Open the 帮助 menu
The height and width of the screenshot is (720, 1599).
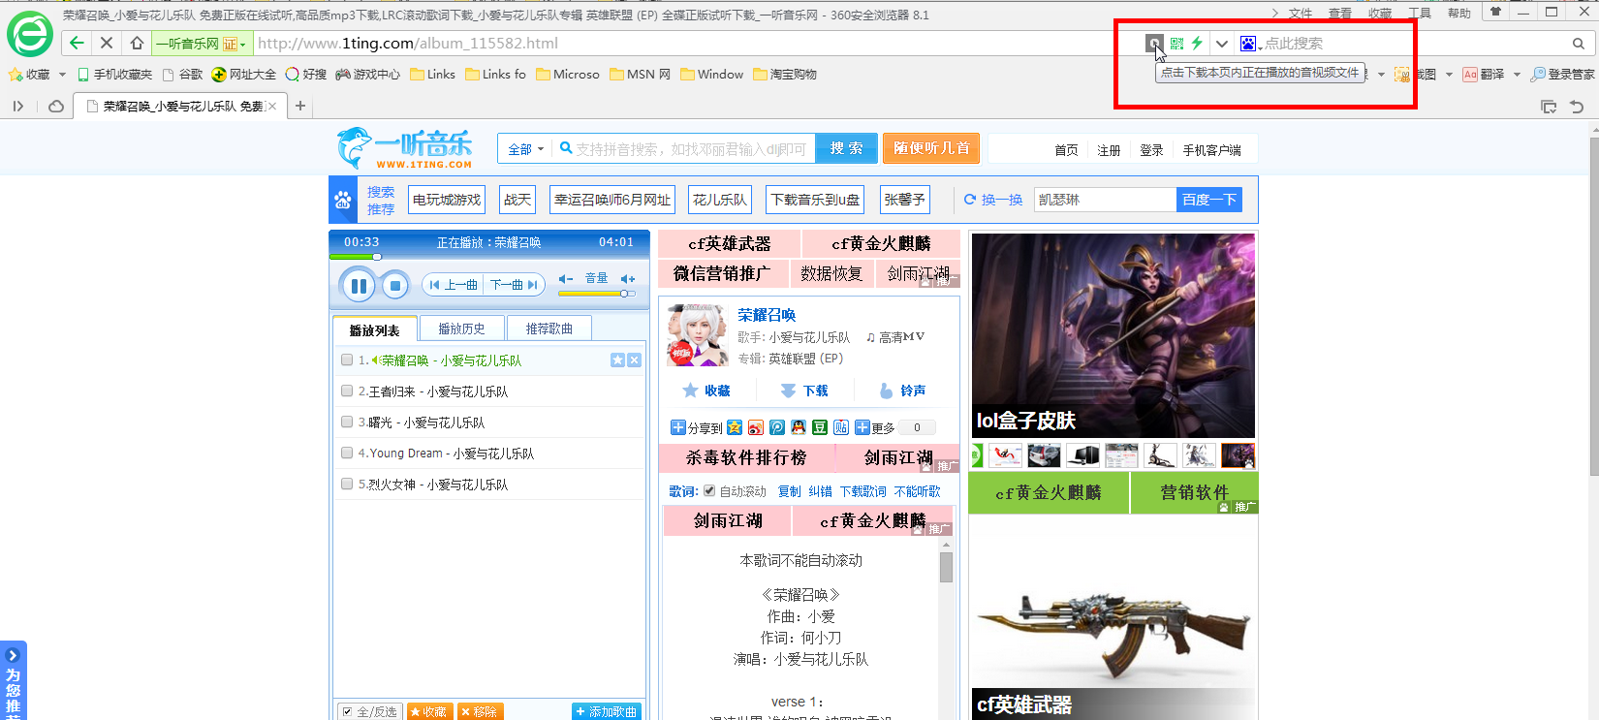coord(1459,13)
